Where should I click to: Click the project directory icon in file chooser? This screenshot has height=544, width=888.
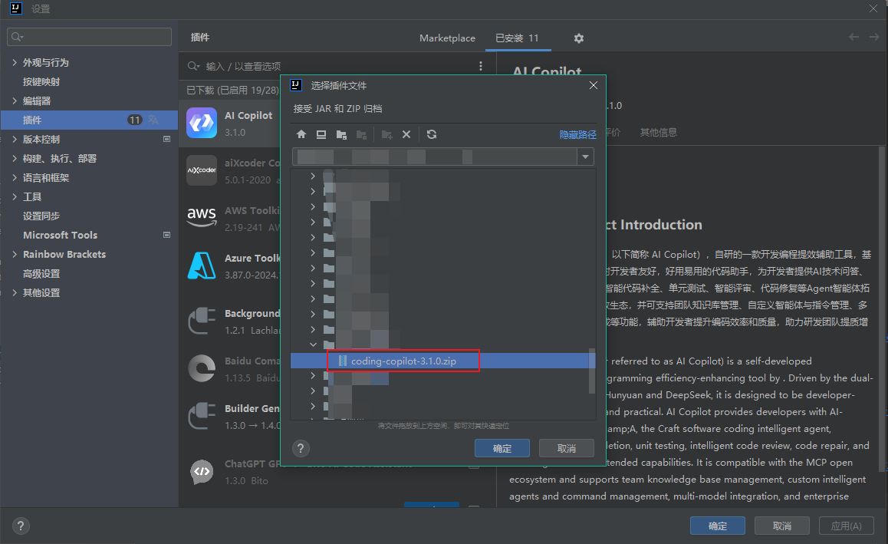(341, 134)
